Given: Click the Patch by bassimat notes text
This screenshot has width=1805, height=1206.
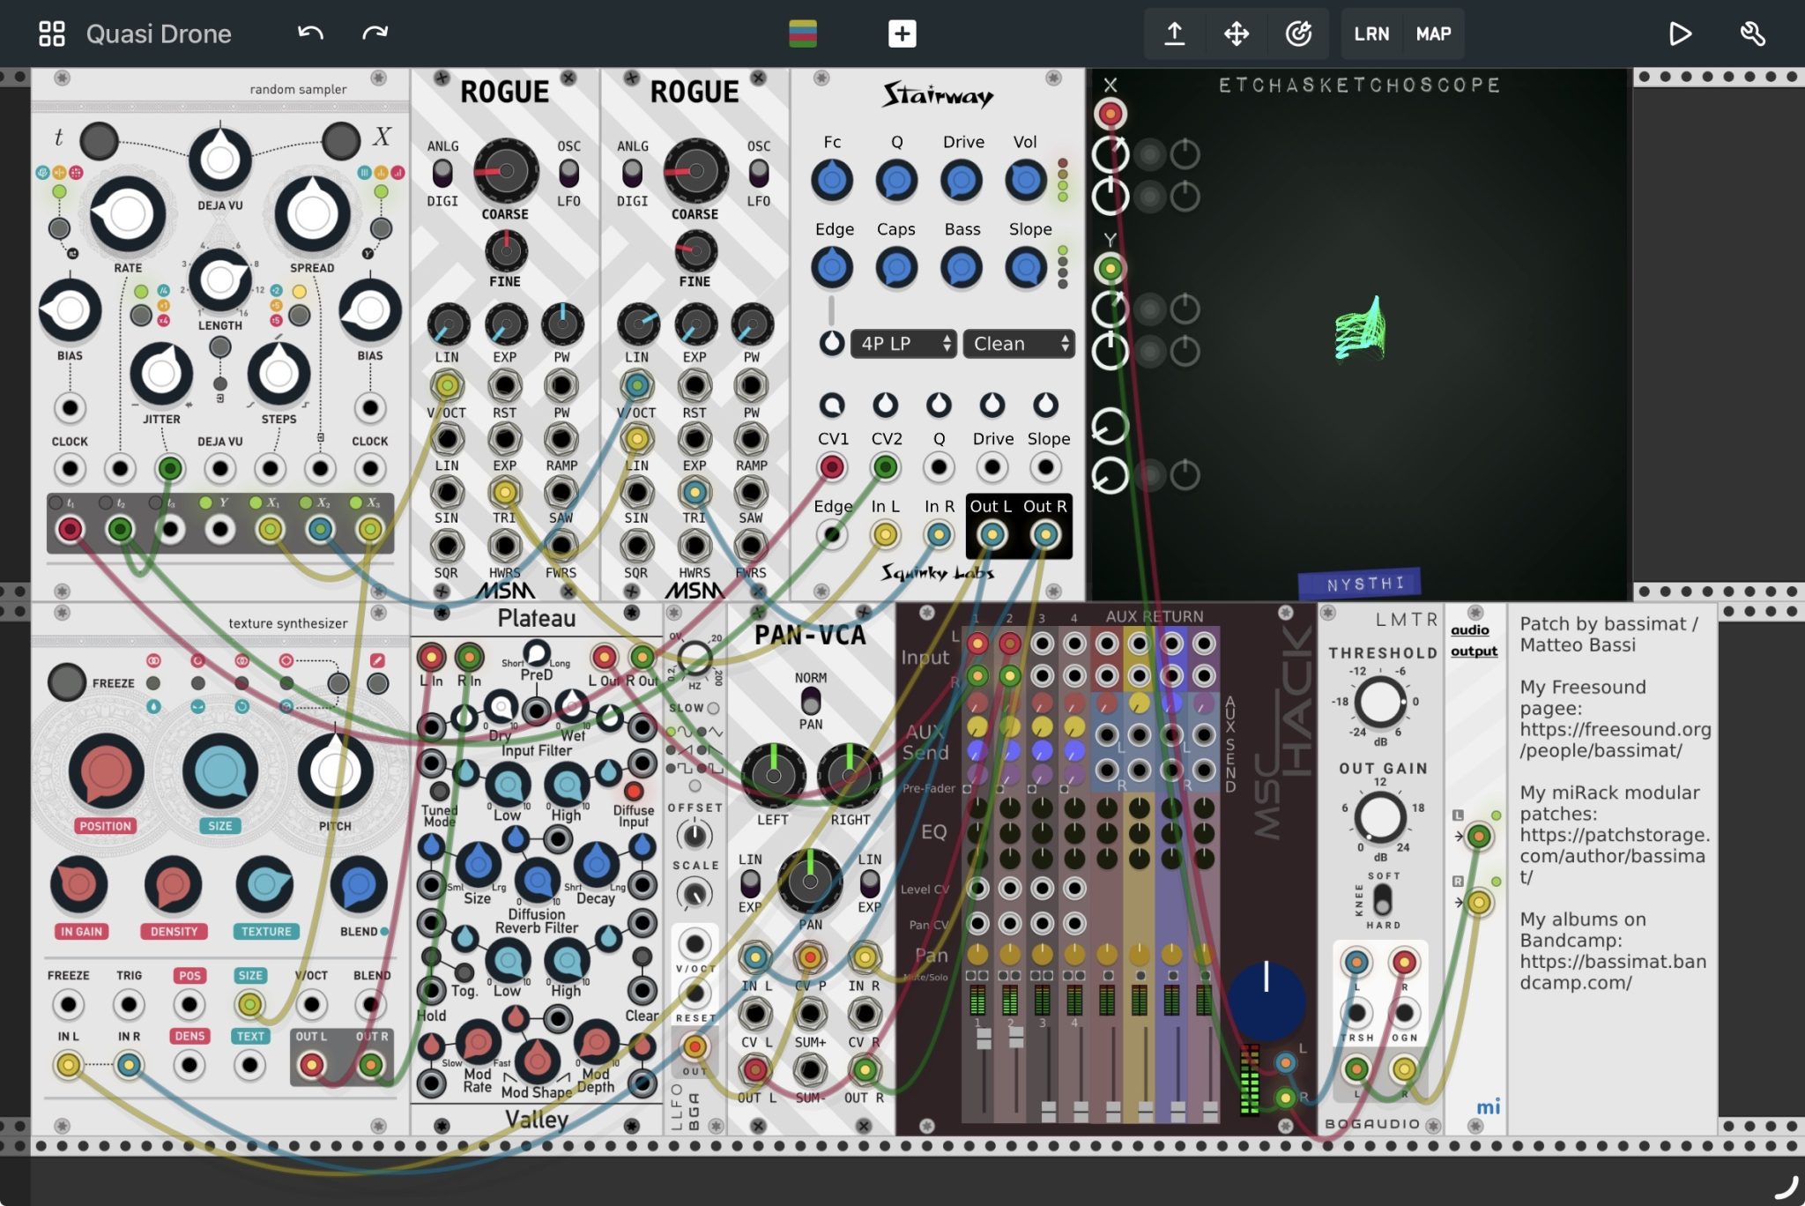Looking at the screenshot, I should point(1608,634).
